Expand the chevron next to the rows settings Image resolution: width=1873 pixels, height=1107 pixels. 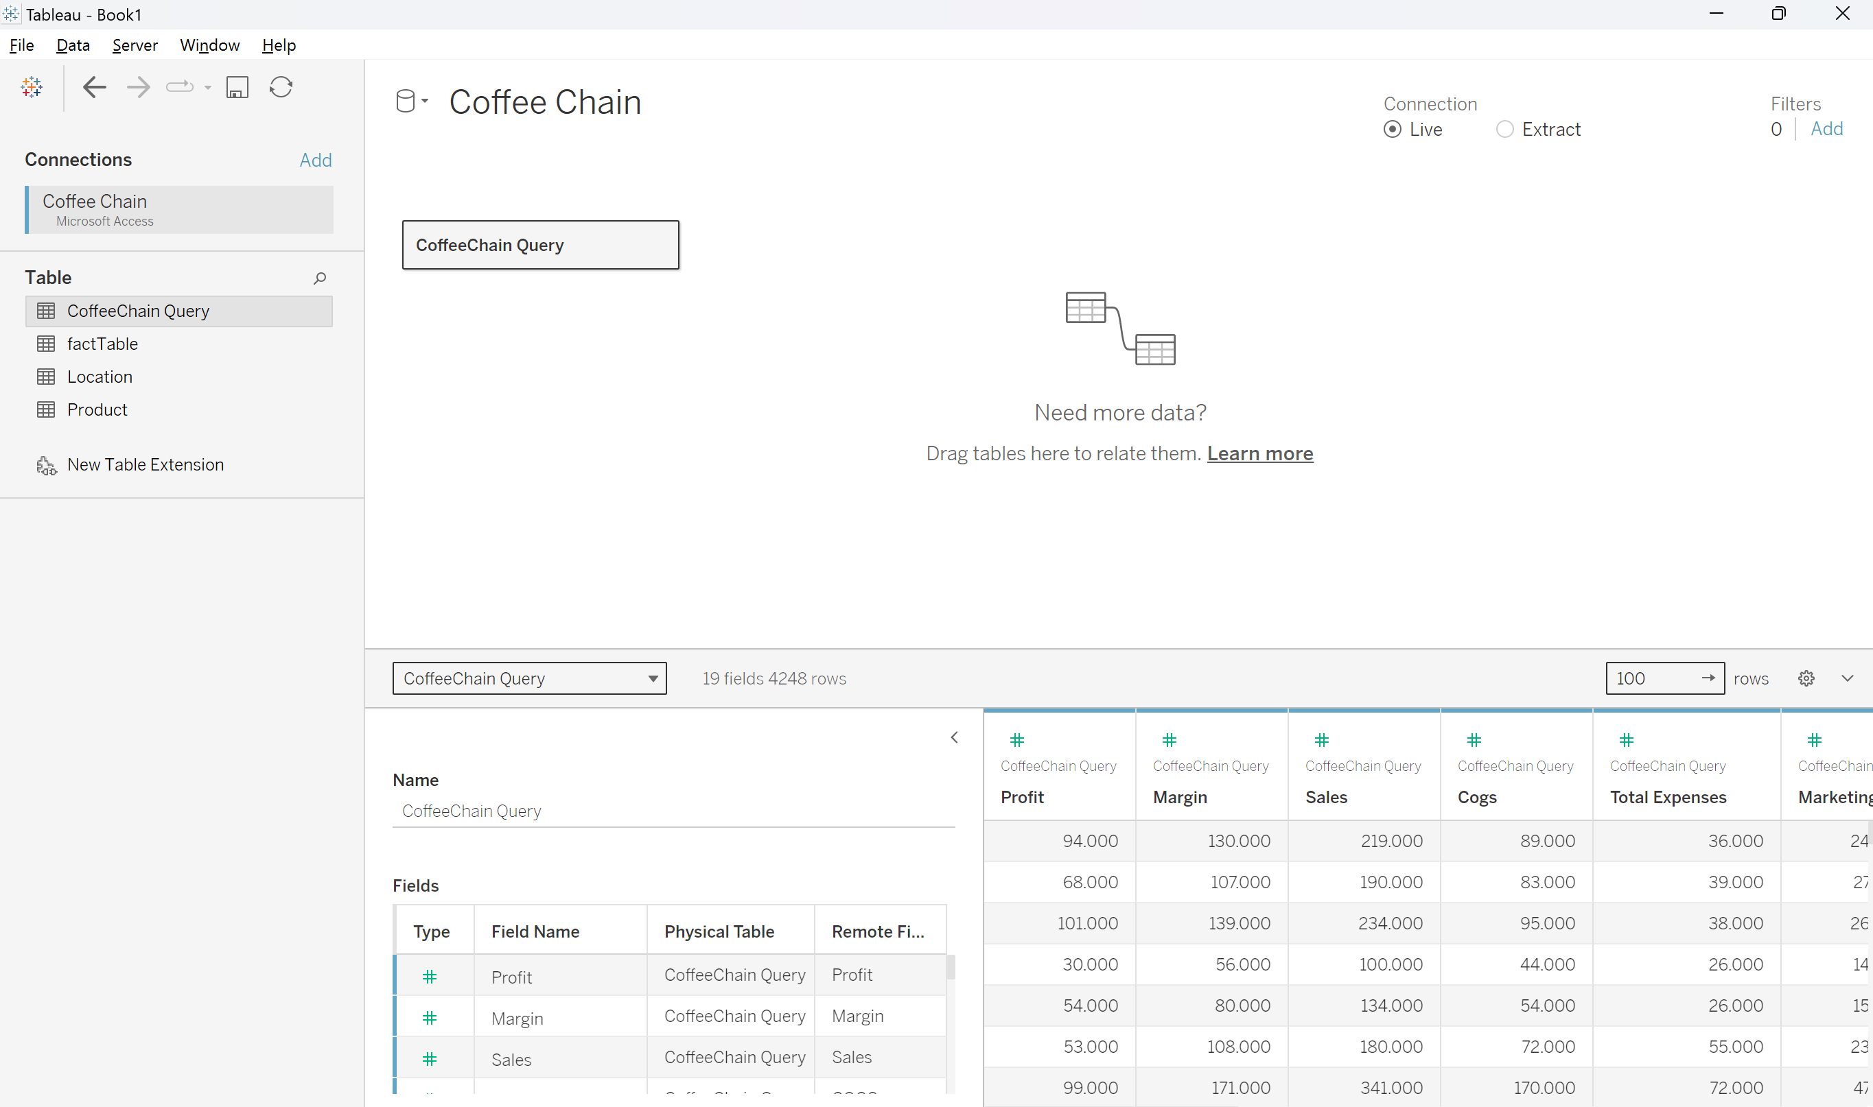(1847, 678)
